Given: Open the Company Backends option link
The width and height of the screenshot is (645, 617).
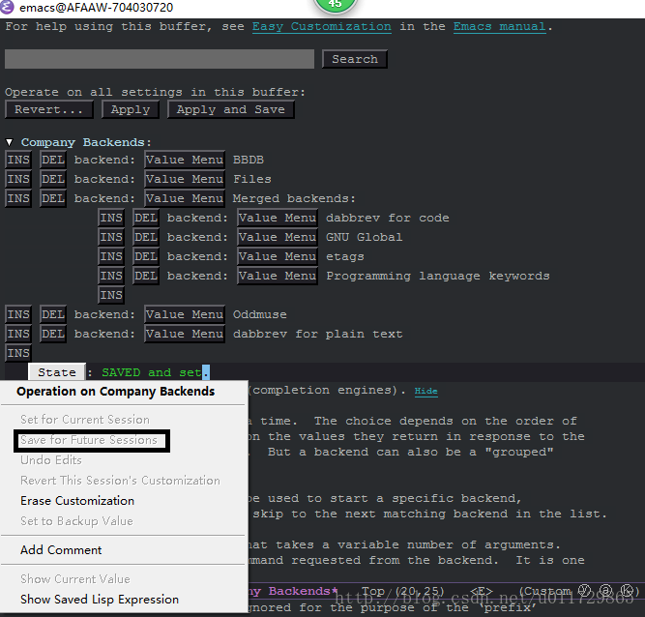Looking at the screenshot, I should coord(83,142).
